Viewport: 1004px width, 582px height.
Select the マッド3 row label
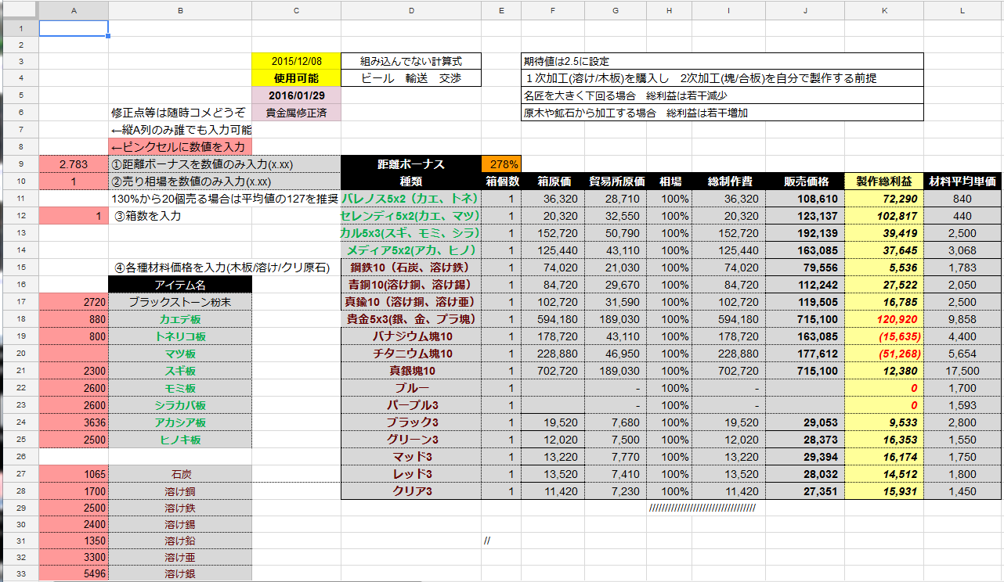coord(410,457)
